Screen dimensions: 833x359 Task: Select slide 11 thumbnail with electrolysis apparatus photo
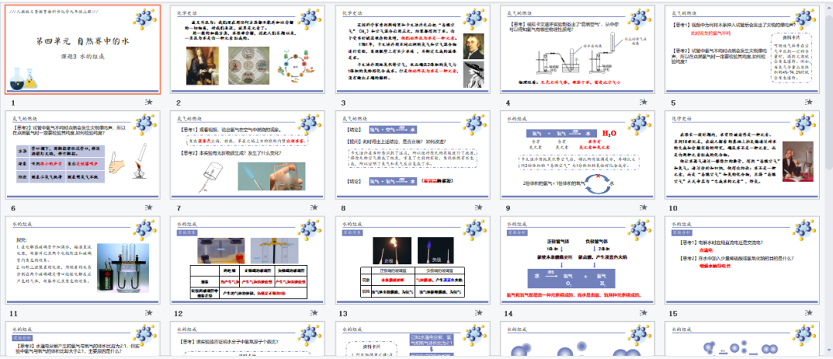pyautogui.click(x=83, y=260)
